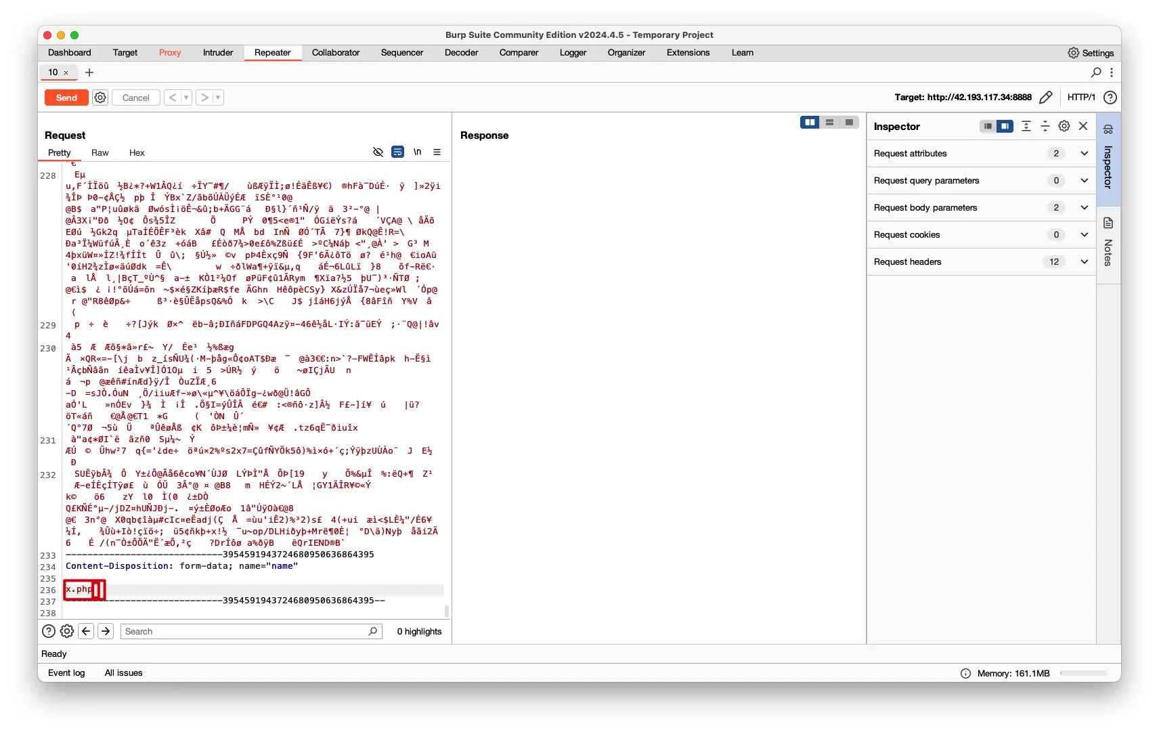The image size is (1159, 732).
Task: Open the Event log
Action: point(66,673)
